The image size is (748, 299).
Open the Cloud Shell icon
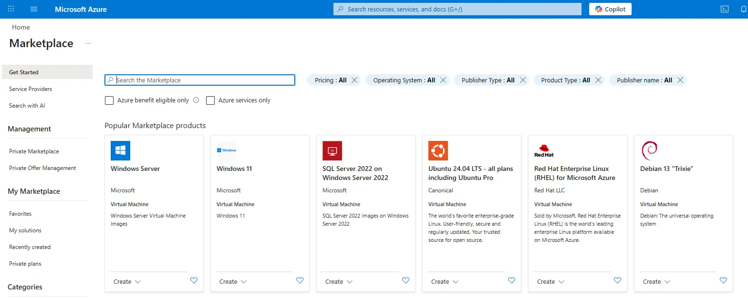[724, 9]
